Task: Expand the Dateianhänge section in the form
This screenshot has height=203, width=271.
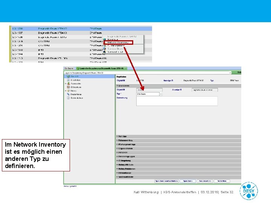Action: pos(178,173)
